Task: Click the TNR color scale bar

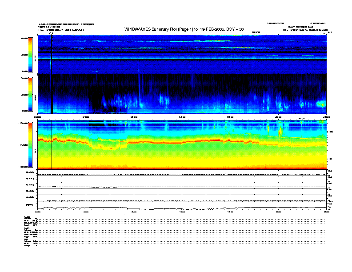Action: pos(30,145)
